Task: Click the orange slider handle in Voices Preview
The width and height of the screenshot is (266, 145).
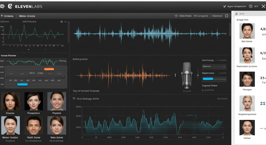Action: [x=49, y=69]
